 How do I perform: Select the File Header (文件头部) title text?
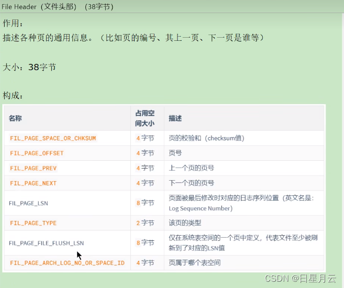39,7
